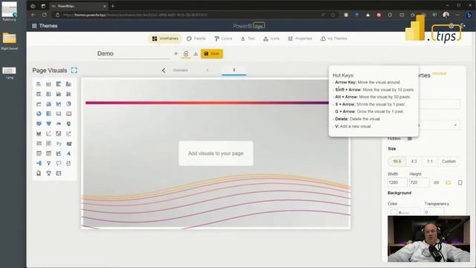Add a pie chart visual
The height and width of the screenshot is (268, 476).
pyautogui.click(x=68, y=104)
